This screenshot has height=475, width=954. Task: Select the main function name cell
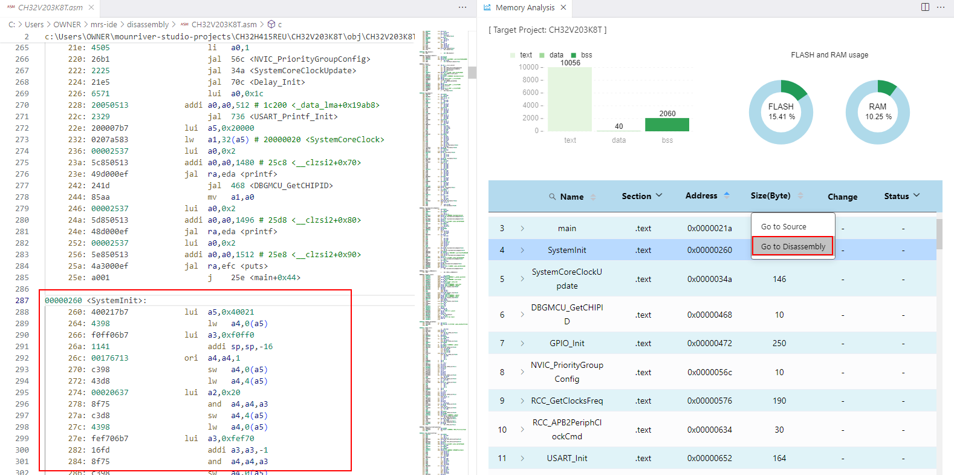pyautogui.click(x=567, y=228)
